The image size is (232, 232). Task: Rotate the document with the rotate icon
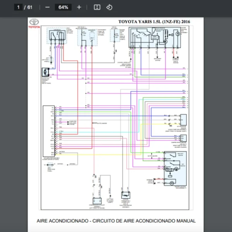click(x=109, y=7)
